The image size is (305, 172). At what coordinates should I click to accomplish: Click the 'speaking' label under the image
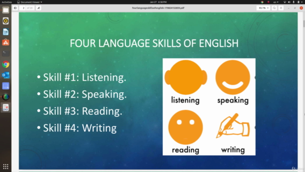[x=233, y=101]
